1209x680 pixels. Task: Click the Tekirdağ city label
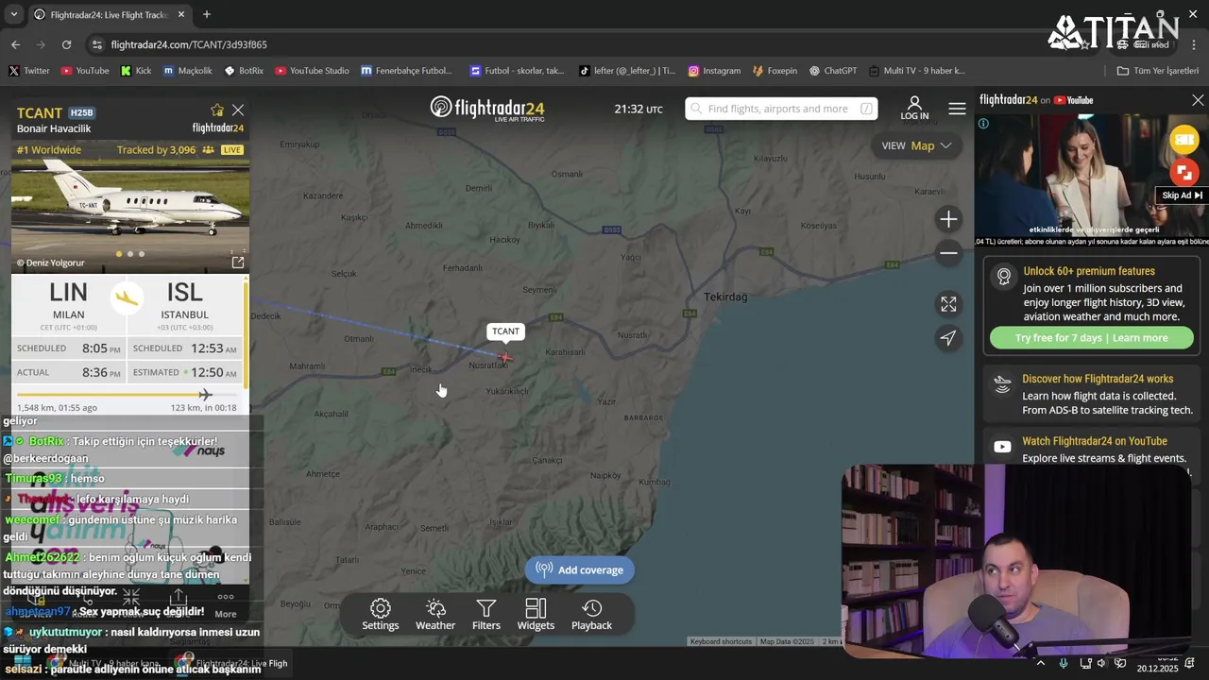pos(725,297)
